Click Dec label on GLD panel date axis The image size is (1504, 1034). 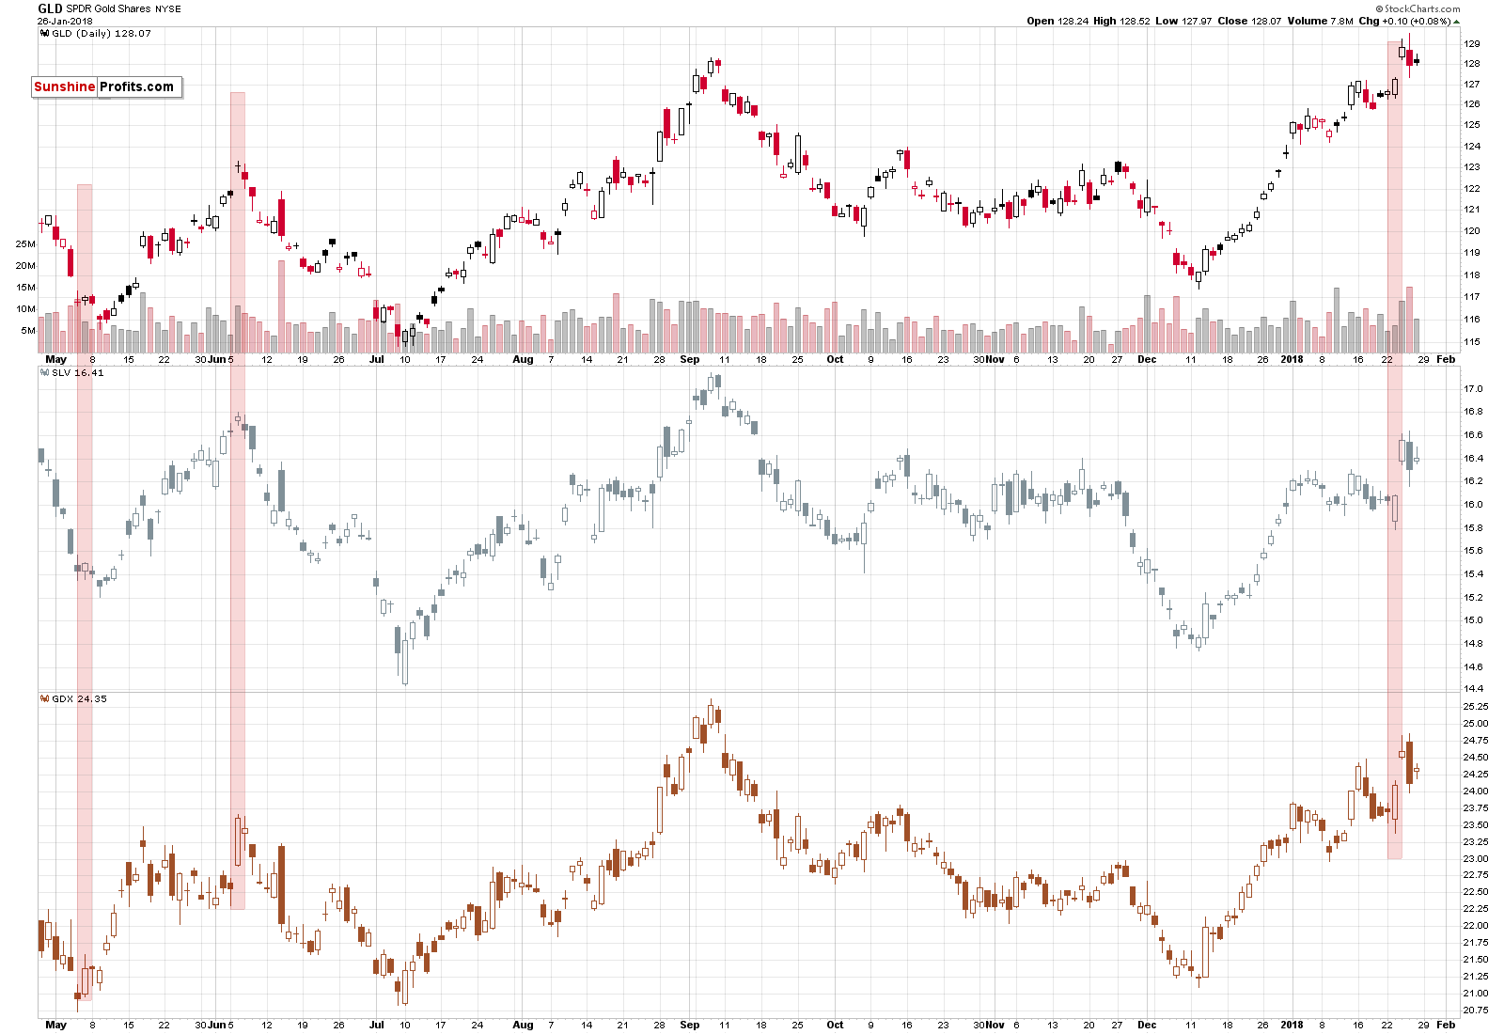pyautogui.click(x=1147, y=359)
